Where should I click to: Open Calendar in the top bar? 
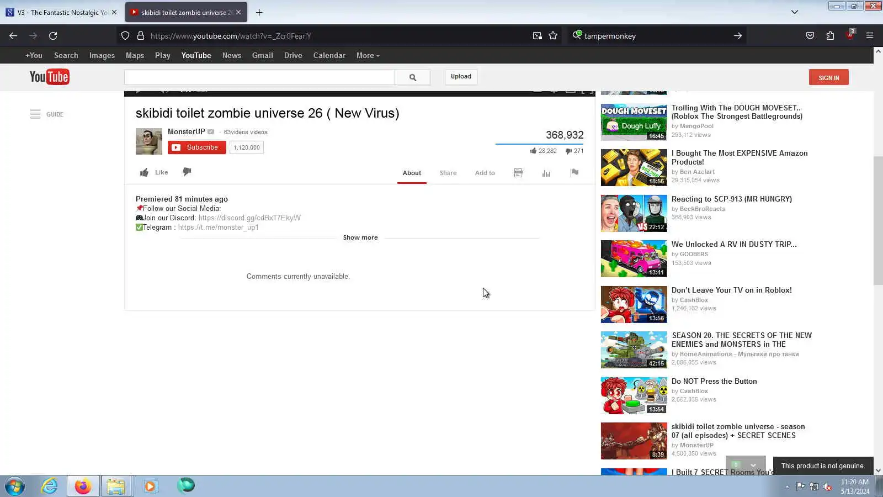pyautogui.click(x=329, y=55)
